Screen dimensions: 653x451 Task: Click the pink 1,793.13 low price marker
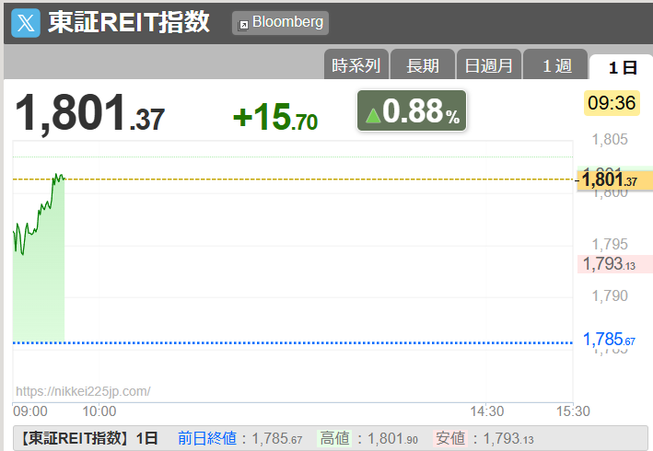click(614, 264)
